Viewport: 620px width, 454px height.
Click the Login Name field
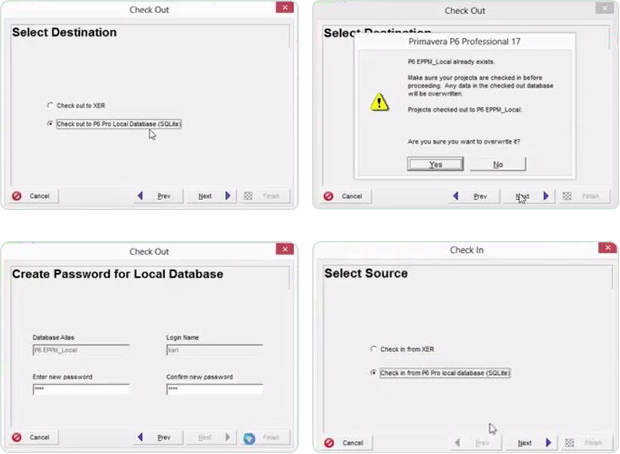click(x=214, y=350)
